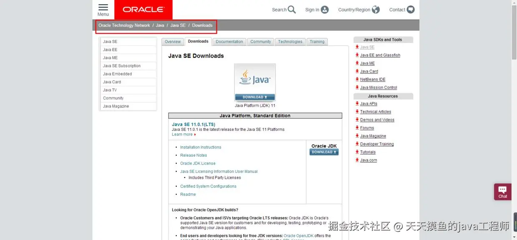517x240 pixels.
Task: Open Java Magazine link in Java Resources
Action: point(373,136)
